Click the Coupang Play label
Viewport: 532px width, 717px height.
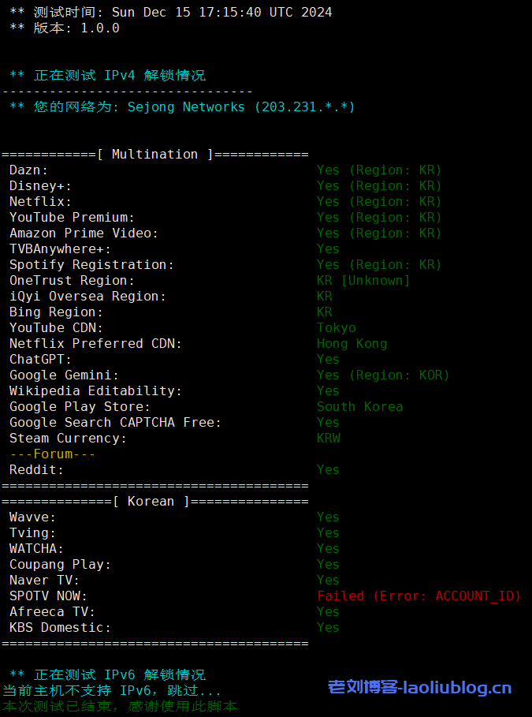(x=60, y=565)
